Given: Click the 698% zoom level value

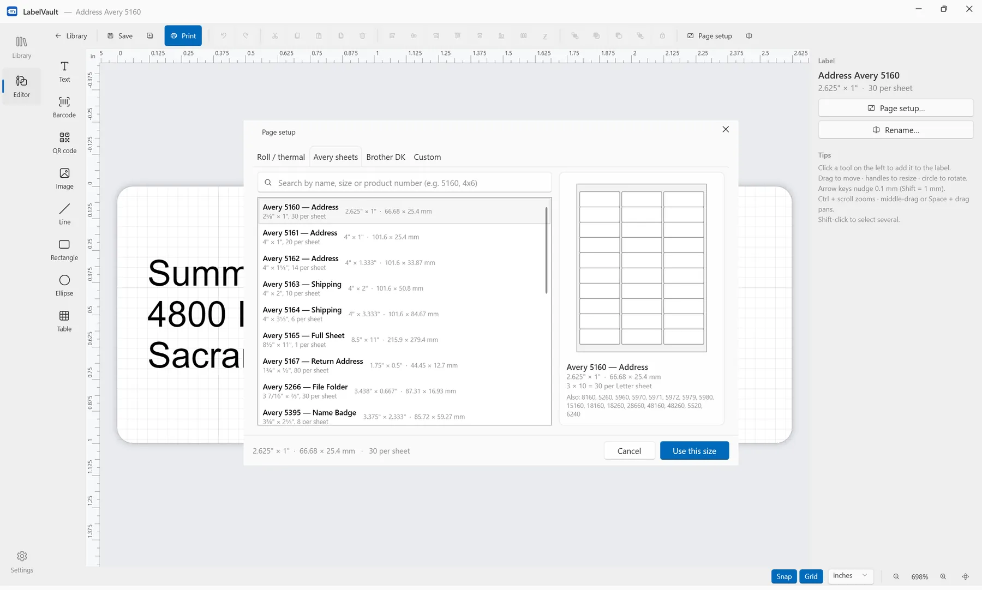Looking at the screenshot, I should pyautogui.click(x=919, y=576).
